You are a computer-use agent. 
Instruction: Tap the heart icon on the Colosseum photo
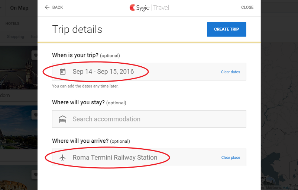point(35,174)
